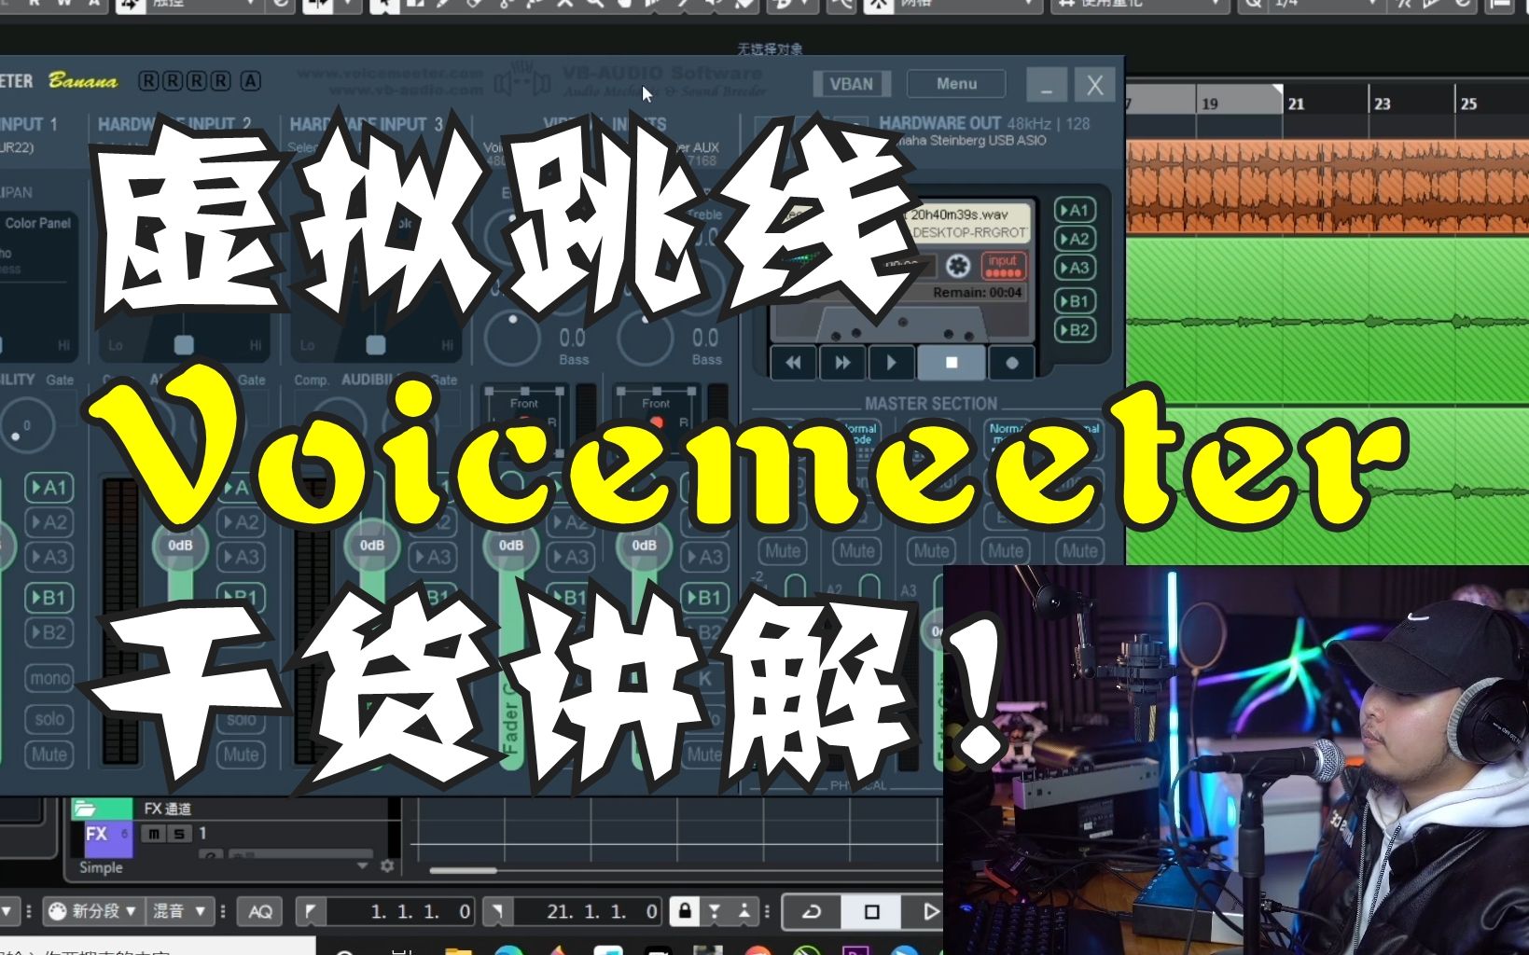Image resolution: width=1529 pixels, height=955 pixels.
Task: Toggle recorder output to bus B2
Action: tap(1075, 329)
